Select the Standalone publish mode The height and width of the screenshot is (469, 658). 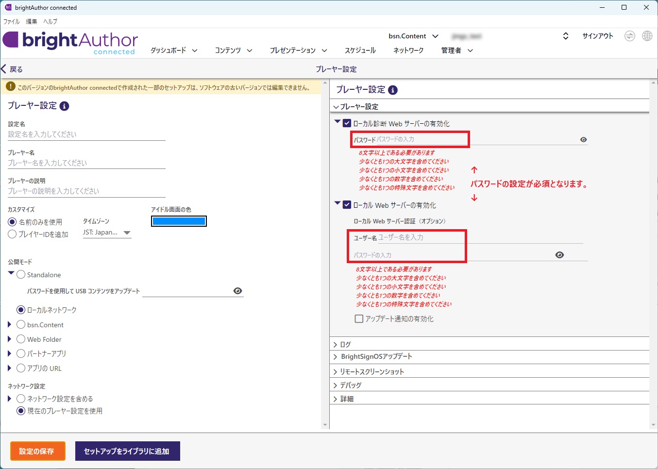click(21, 275)
